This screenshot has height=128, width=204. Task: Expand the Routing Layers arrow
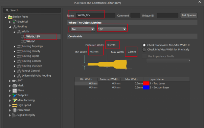tap(15, 56)
